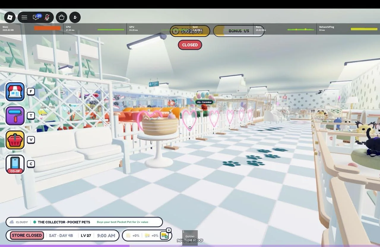Open the shop building menu icon
380x247 pixels.
pyautogui.click(x=15, y=92)
